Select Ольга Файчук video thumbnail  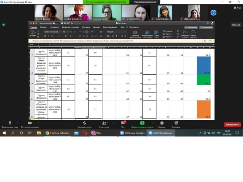[x=49, y=13]
